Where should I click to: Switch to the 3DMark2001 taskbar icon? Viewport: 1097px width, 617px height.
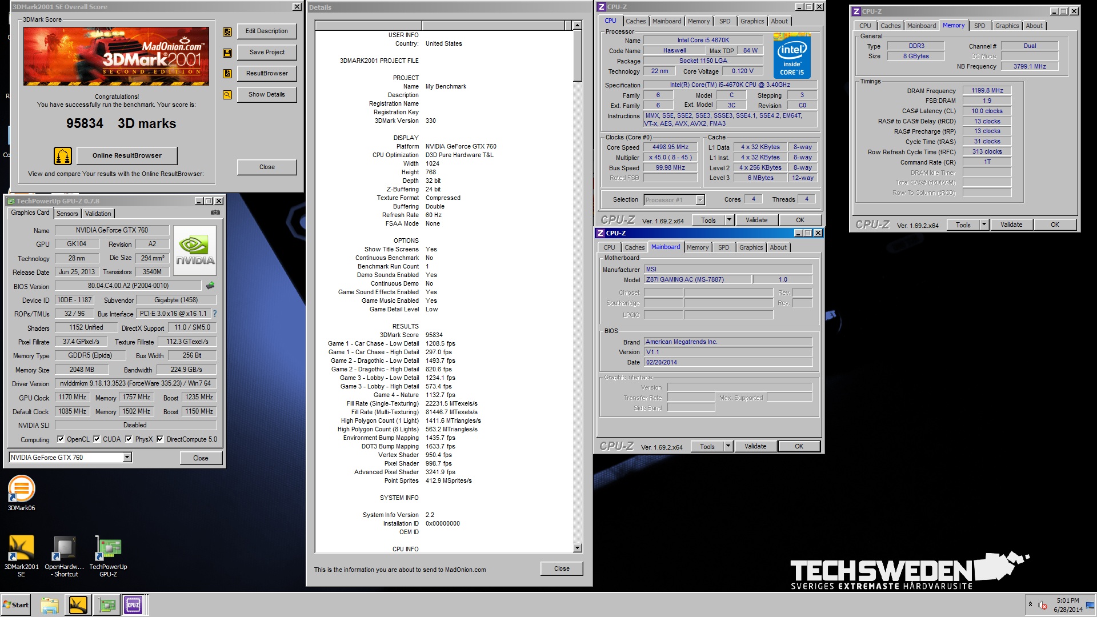point(78,605)
